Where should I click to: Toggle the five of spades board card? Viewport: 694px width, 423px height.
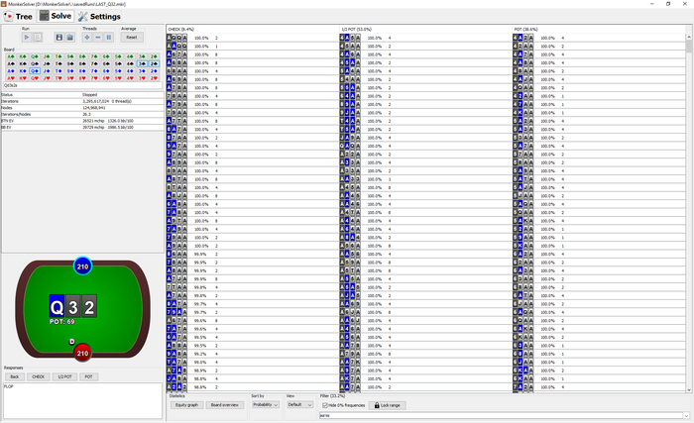[118, 63]
